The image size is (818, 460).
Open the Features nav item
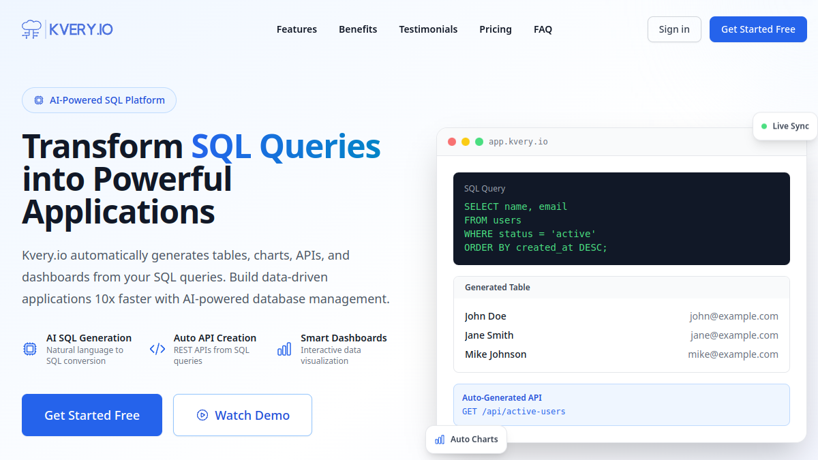[297, 29]
